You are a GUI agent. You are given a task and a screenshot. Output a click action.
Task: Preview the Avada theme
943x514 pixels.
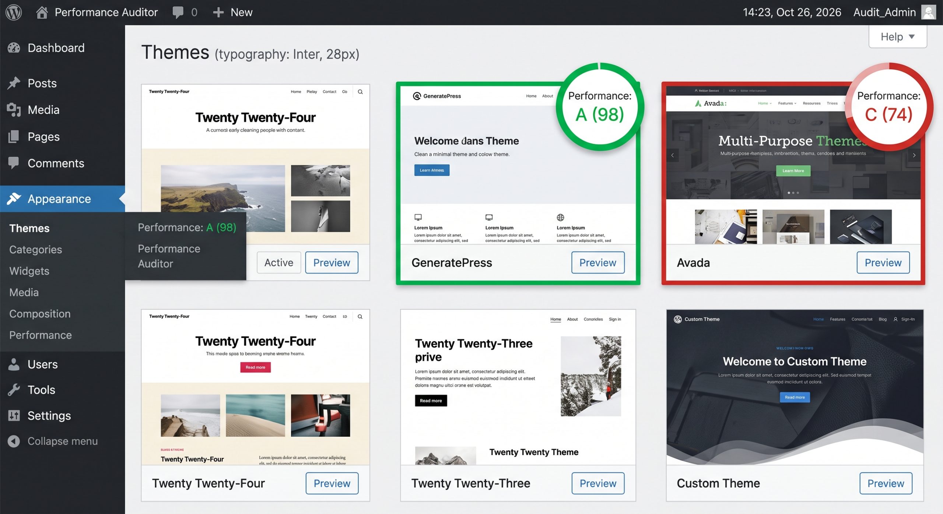(883, 263)
